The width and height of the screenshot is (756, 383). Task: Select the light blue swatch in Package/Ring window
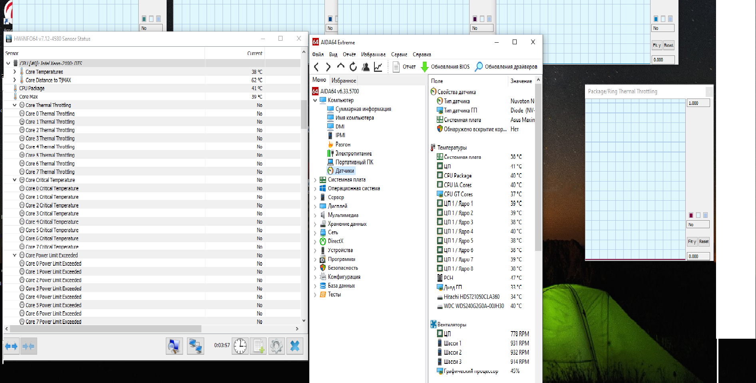[x=705, y=215]
